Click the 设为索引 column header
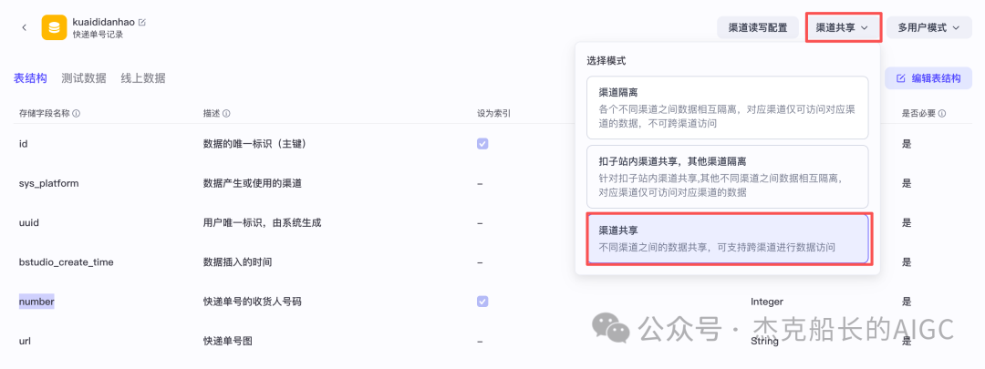Screen dimensions: 985x369 click(x=493, y=114)
